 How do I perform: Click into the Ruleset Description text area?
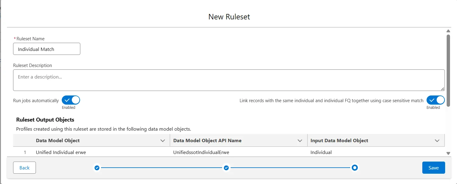pyautogui.click(x=228, y=80)
